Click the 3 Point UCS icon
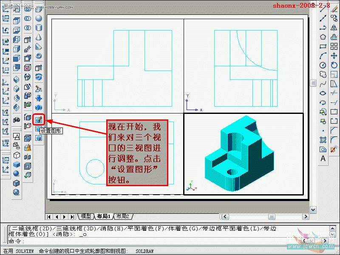 click(6, 101)
